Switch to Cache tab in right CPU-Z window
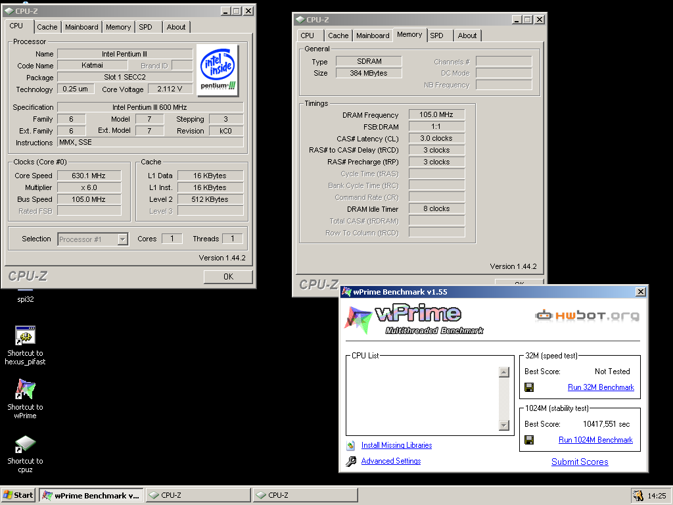 pyautogui.click(x=338, y=36)
